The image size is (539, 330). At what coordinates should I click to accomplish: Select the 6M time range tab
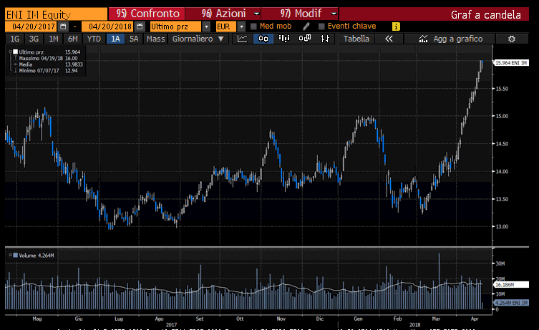(x=72, y=39)
